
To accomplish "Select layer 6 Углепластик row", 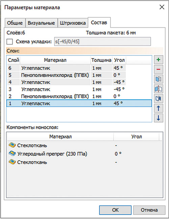I will 79,68.
